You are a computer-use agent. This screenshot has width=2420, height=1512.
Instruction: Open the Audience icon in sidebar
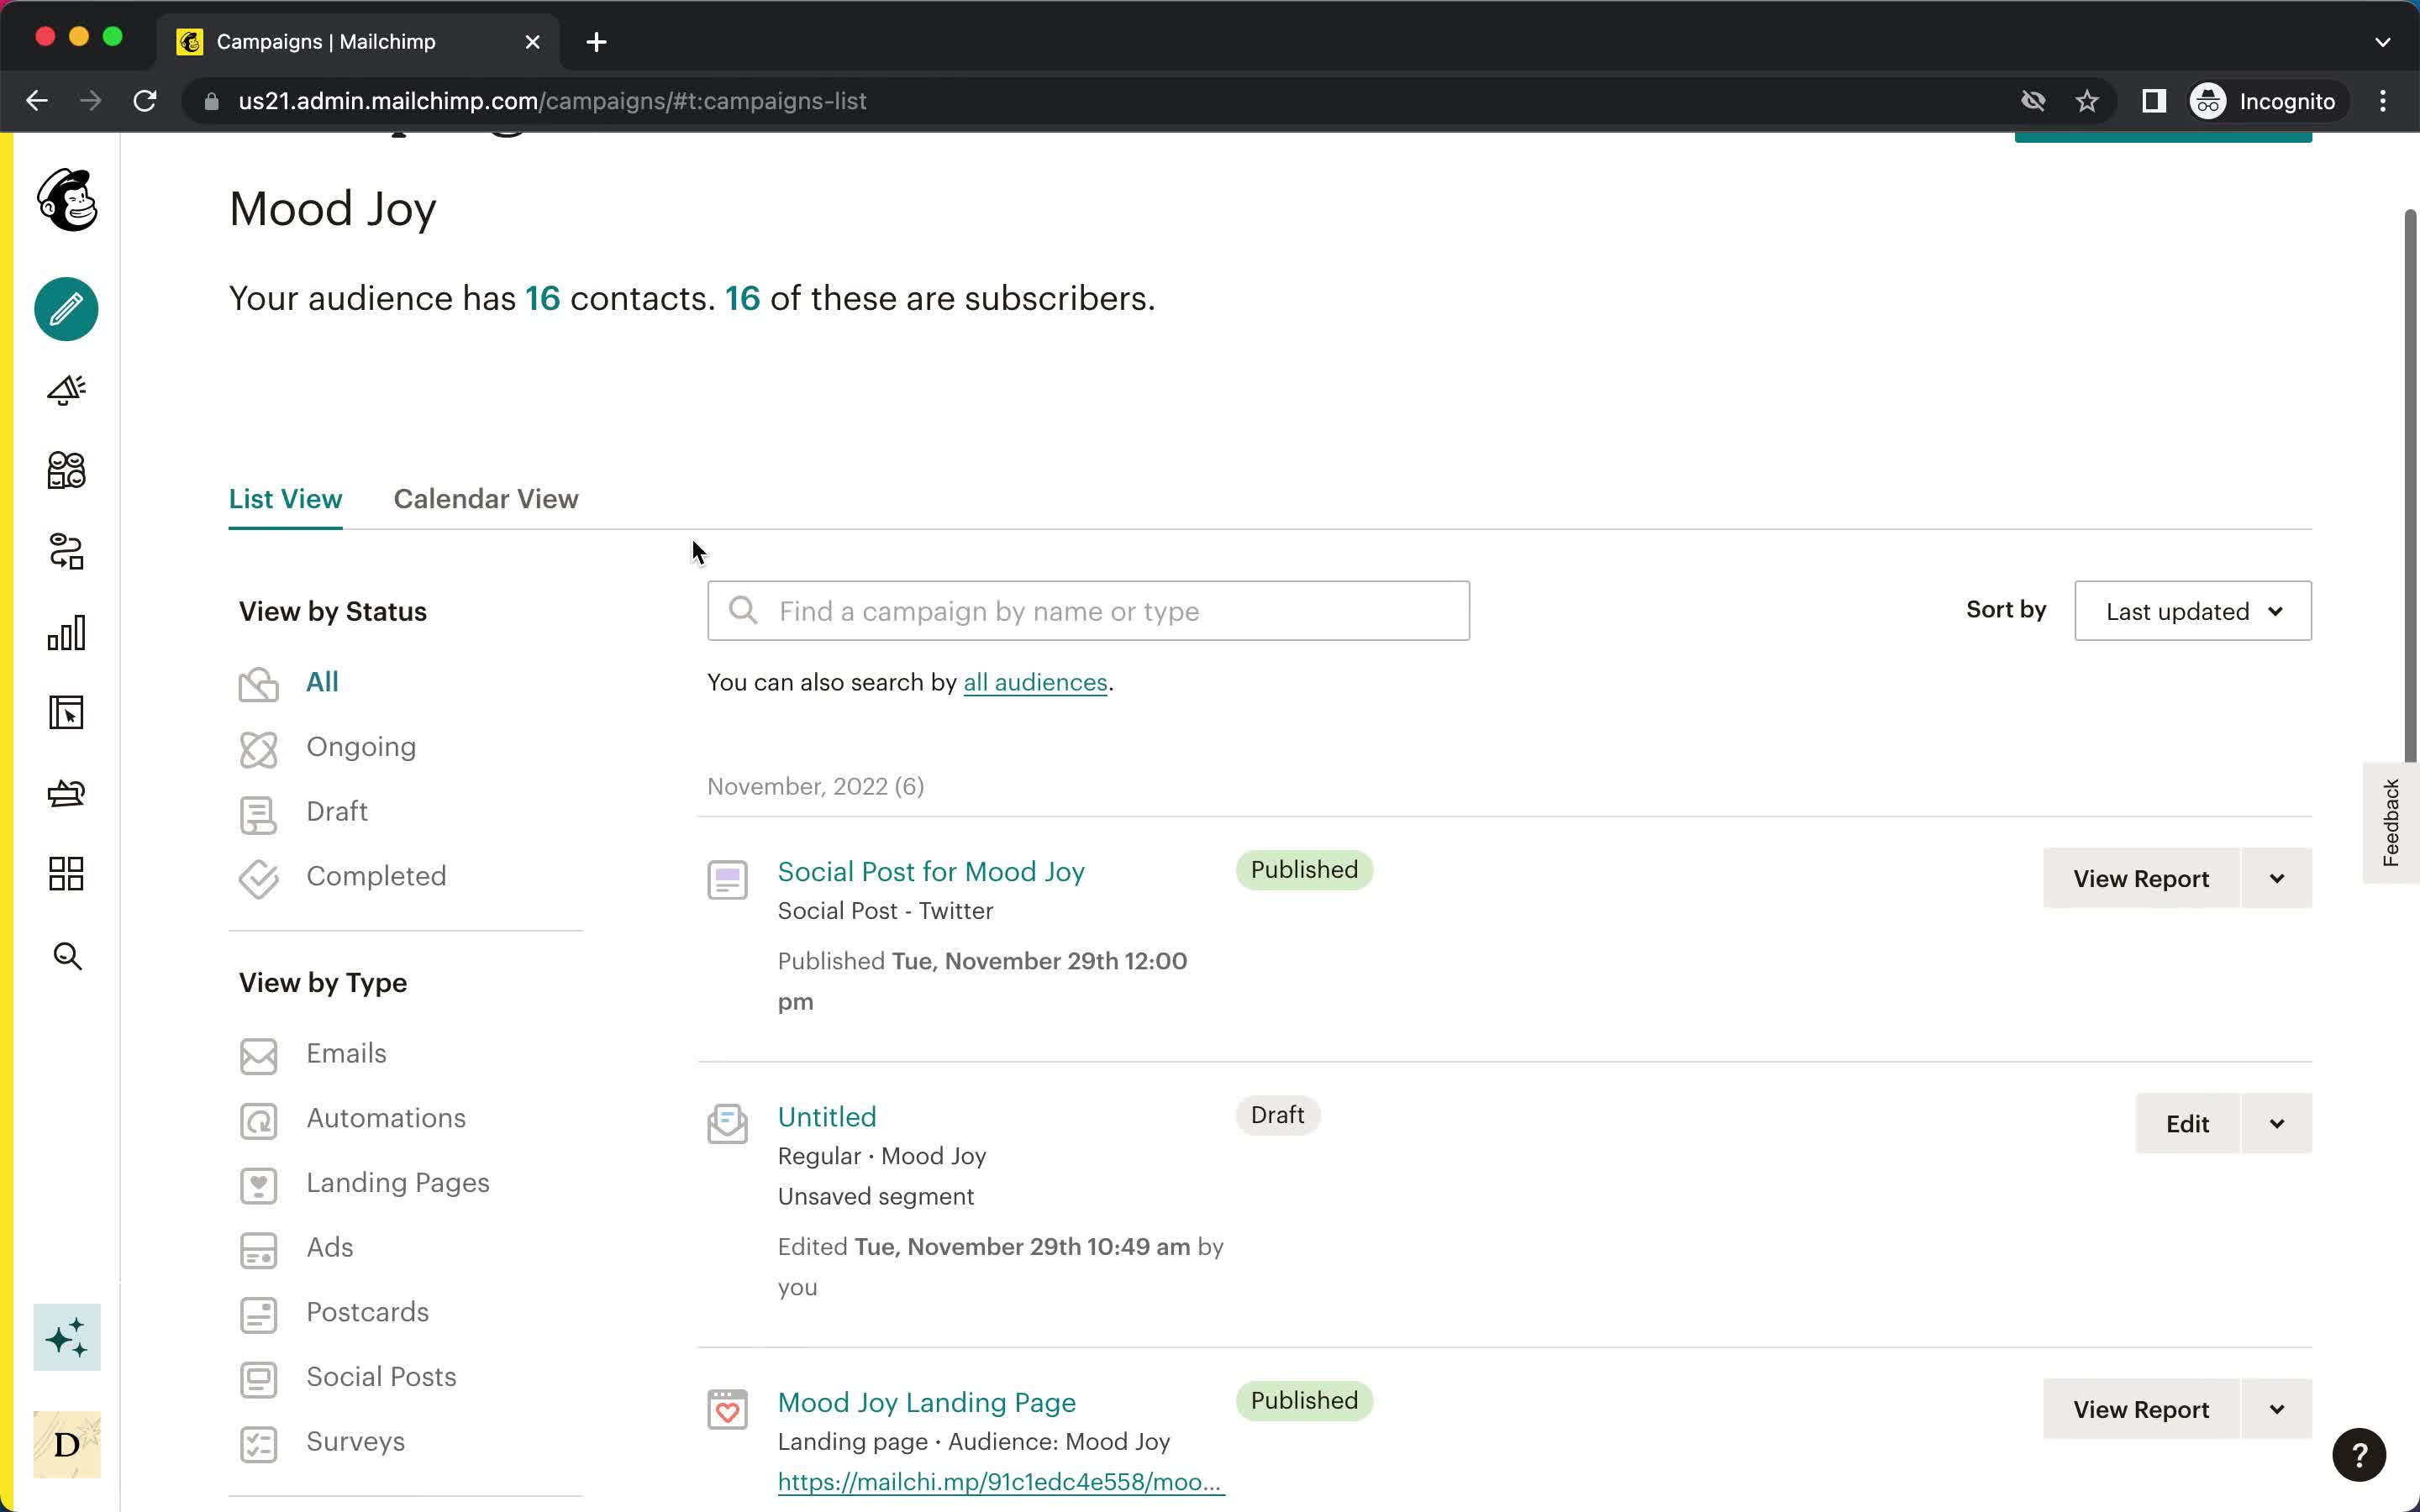point(67,470)
